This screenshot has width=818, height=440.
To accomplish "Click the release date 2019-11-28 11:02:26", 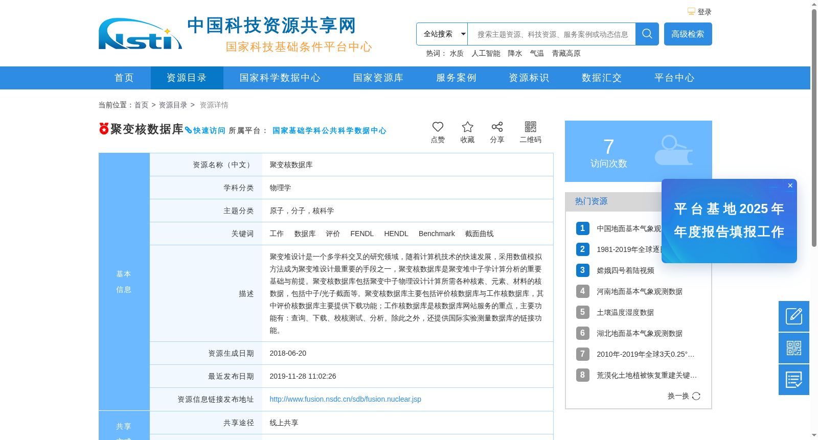I will (x=303, y=376).
